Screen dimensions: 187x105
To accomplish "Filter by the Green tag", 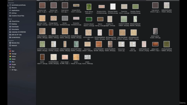I will [x=12, y=59].
